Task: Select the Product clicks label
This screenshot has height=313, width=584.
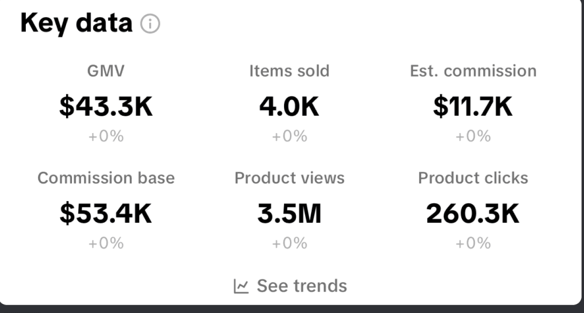Action: (x=473, y=178)
